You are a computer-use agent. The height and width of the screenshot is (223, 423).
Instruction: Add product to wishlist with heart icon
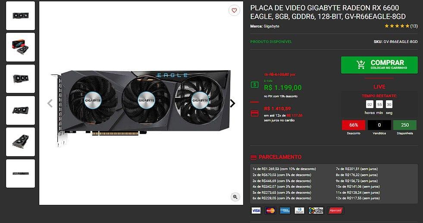[x=234, y=10]
